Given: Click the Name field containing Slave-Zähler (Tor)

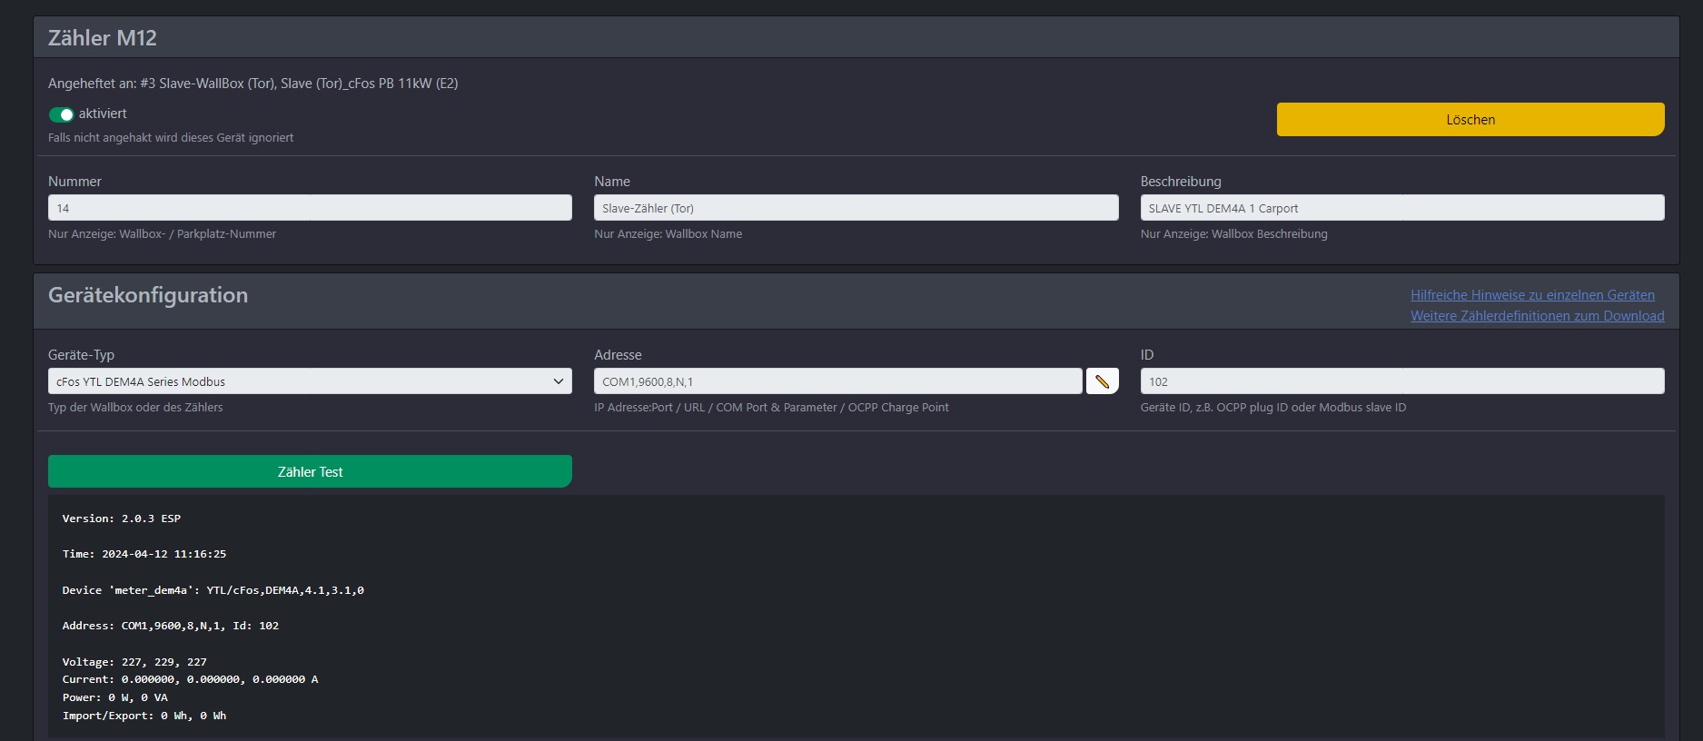Looking at the screenshot, I should (x=856, y=208).
